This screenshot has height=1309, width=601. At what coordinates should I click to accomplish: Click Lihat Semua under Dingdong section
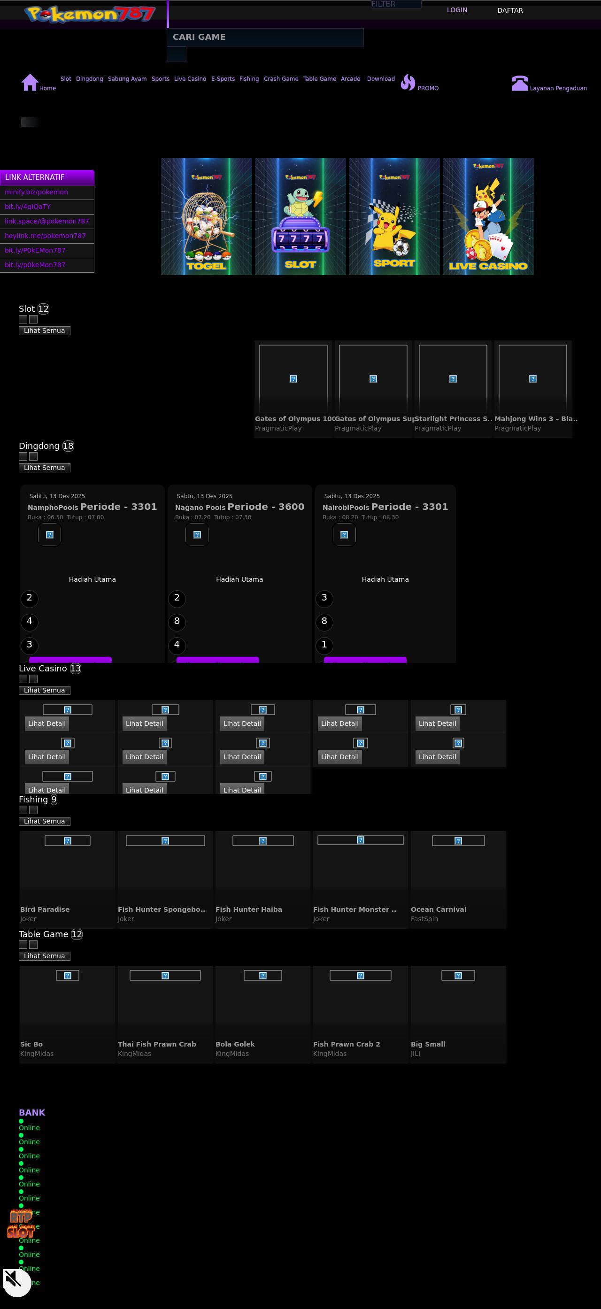(45, 468)
